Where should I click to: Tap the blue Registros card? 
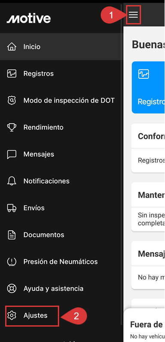tap(148, 87)
